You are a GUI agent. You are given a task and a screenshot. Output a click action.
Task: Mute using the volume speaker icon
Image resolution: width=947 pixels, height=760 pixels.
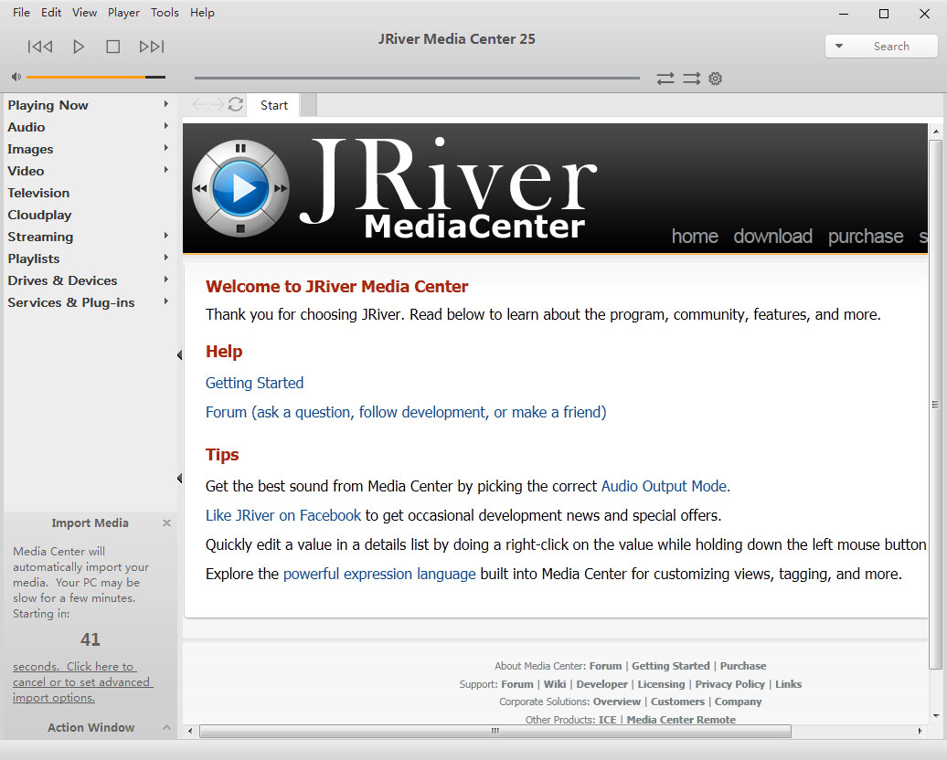[16, 78]
